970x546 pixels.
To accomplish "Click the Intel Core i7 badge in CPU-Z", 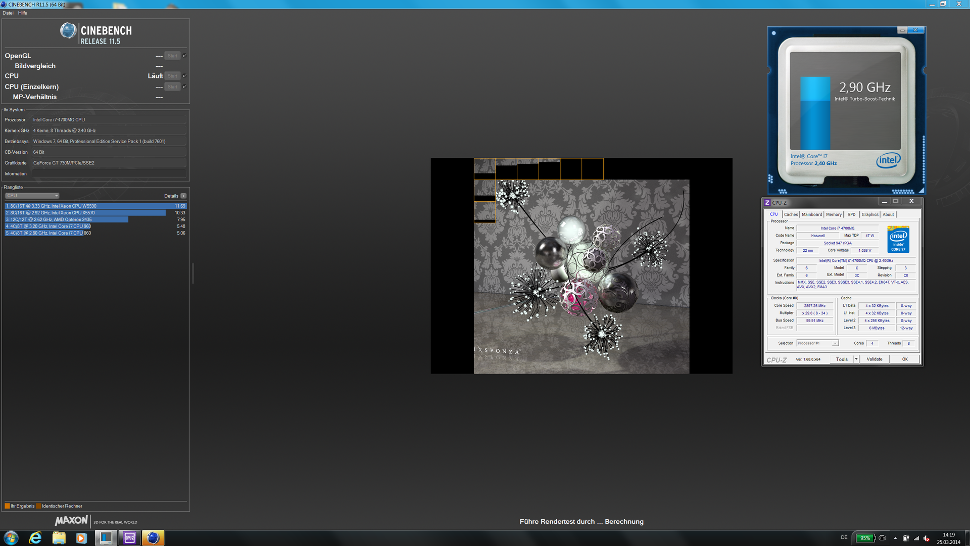I will pos(898,240).
